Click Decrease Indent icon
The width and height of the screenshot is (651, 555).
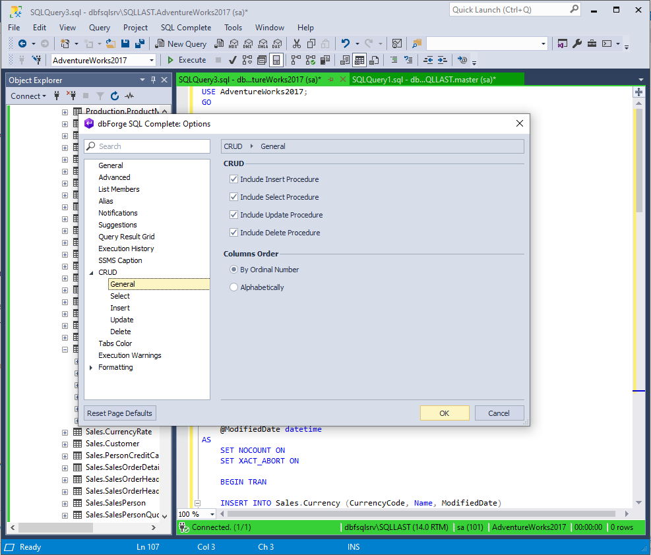(428, 60)
